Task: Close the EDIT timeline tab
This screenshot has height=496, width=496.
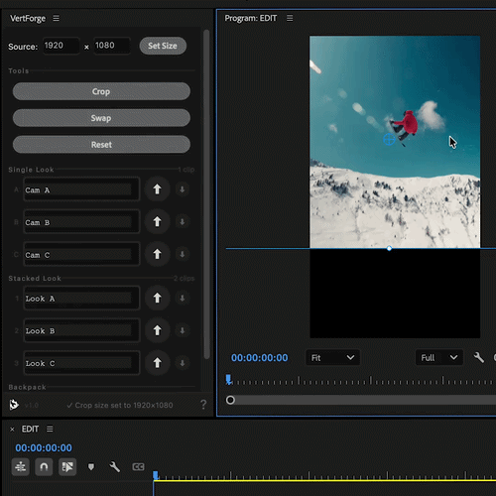Action: pyautogui.click(x=12, y=430)
